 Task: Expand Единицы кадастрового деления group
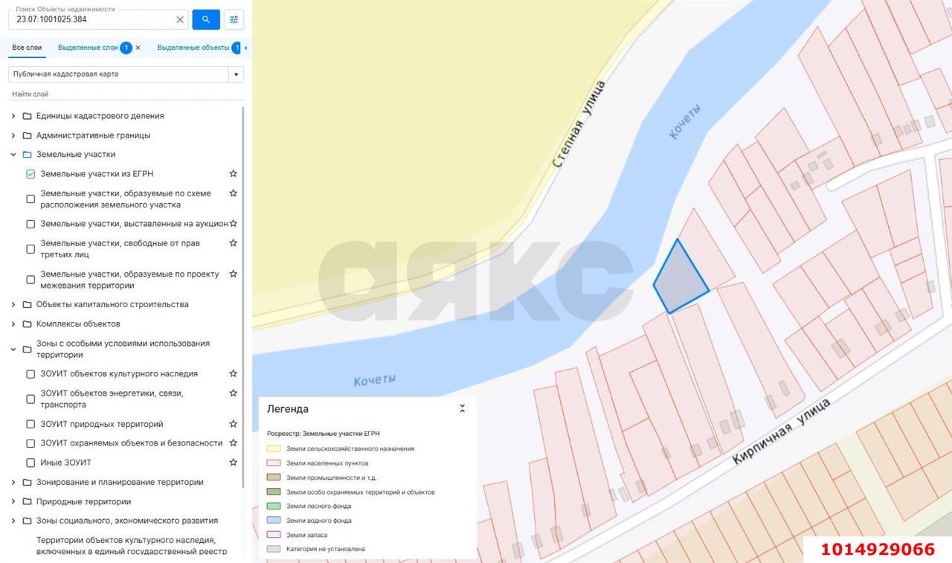[13, 116]
